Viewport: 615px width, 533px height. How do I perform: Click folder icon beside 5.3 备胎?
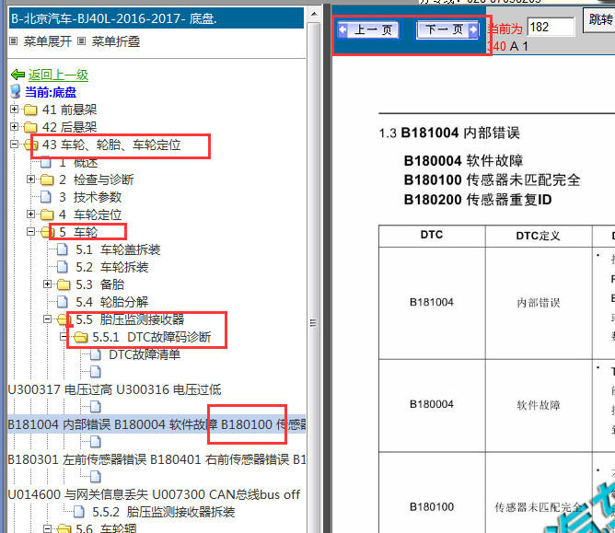coord(64,284)
